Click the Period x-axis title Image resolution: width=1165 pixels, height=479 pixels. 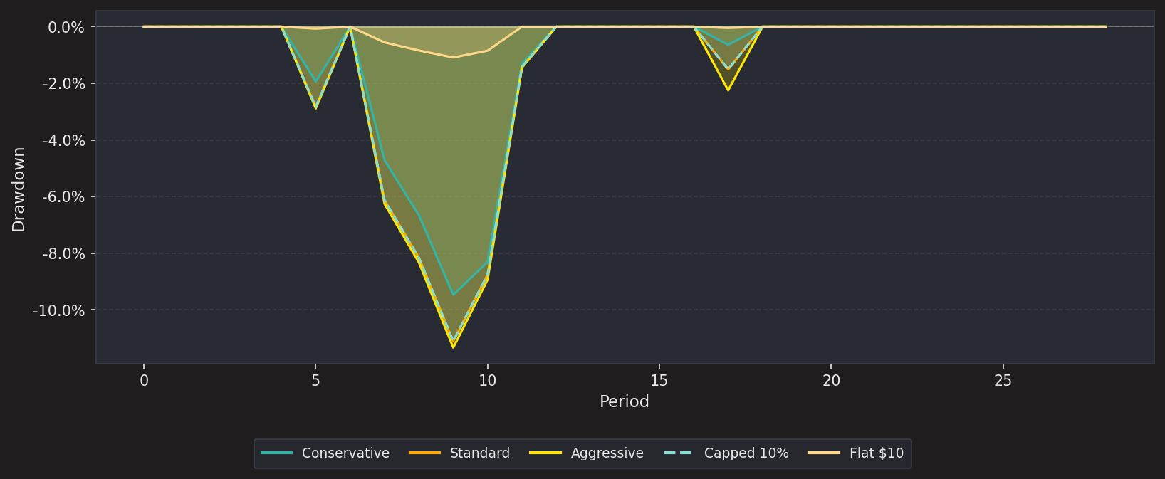(x=625, y=402)
